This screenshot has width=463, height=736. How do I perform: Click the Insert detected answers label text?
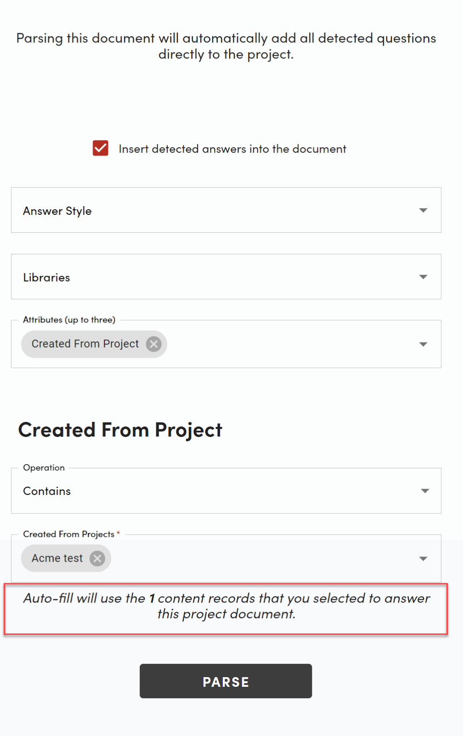(232, 149)
